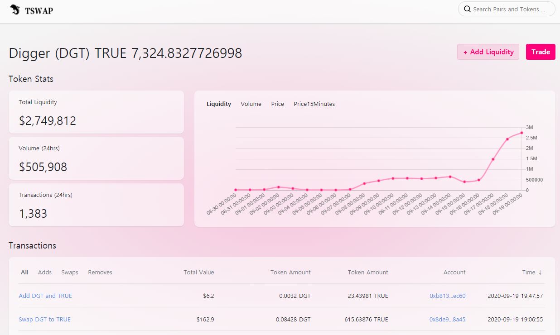Click the 23.43981 TRUE amount cell

pyautogui.click(x=368, y=296)
